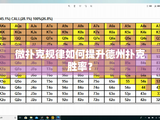Add photo to favorites with heart icon

click(x=80, y=6)
